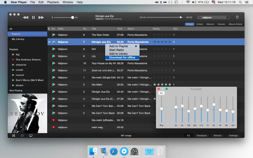Skip to next track in player toolbar

(x=41, y=17)
